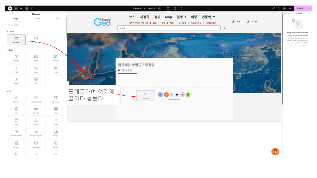Image resolution: width=317 pixels, height=178 pixels.
Task: Select the Icon widget
Action: (36, 80)
